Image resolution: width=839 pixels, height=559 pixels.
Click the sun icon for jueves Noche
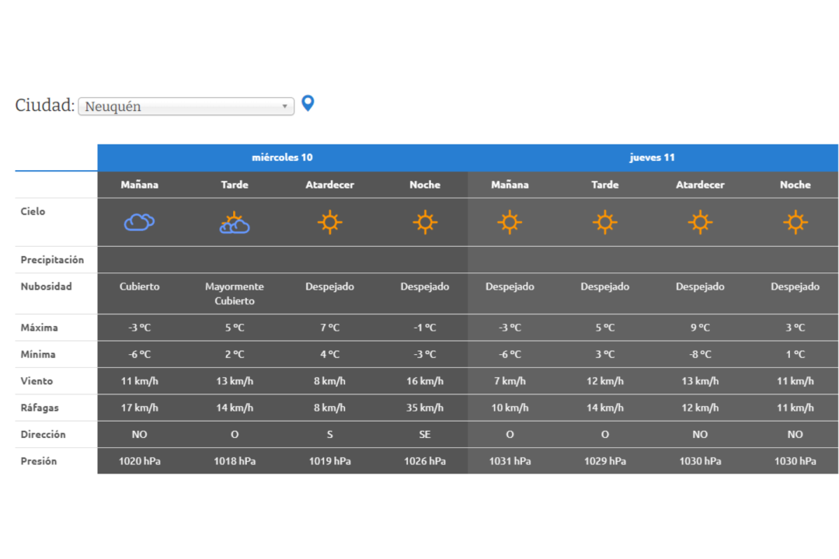pos(795,222)
